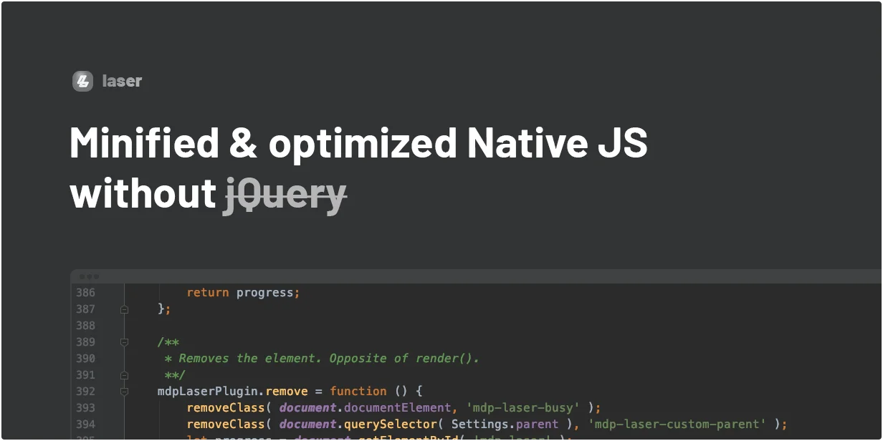Click the laser lightning logo icon
Image resolution: width=883 pixels, height=441 pixels.
tap(82, 81)
